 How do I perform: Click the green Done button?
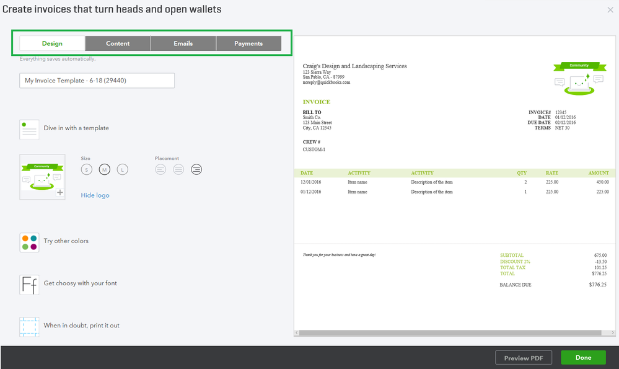coord(583,357)
